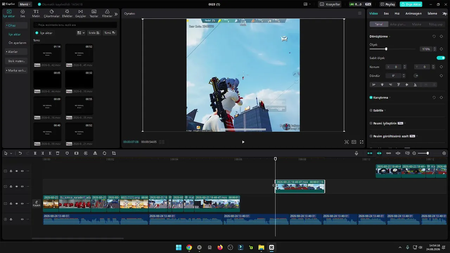Viewport: 450px width, 253px height.
Task: Open the Efektler tab
Action: pyautogui.click(x=67, y=14)
